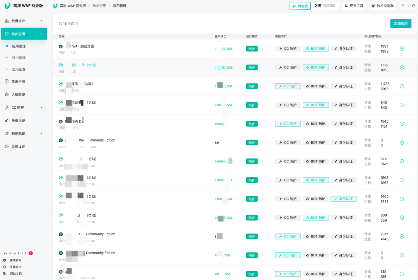Open more menu for row with 1991 requests
418x280 pixels.
tap(402, 49)
